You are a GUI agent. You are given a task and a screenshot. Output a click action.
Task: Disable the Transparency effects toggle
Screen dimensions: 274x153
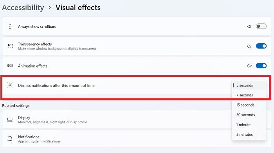(x=261, y=46)
